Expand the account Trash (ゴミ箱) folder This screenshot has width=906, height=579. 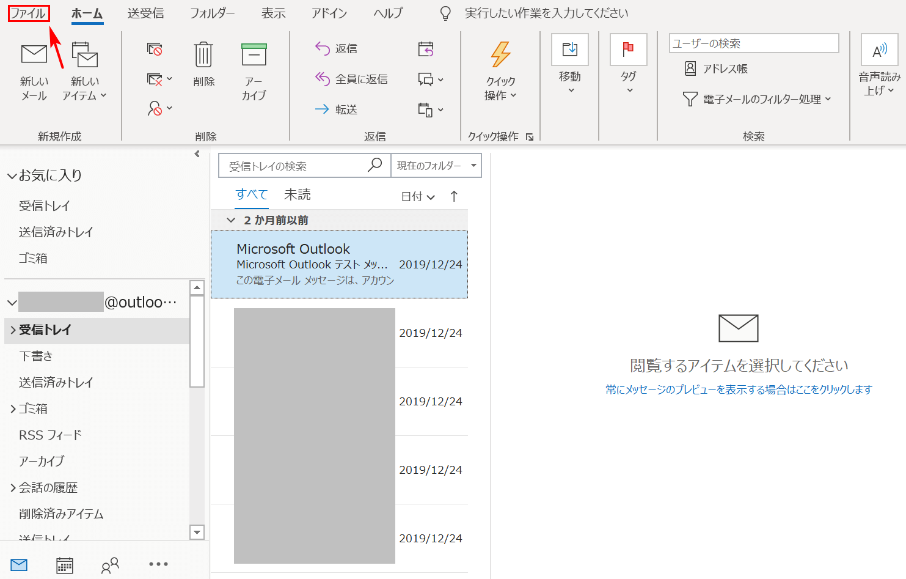[x=13, y=409]
